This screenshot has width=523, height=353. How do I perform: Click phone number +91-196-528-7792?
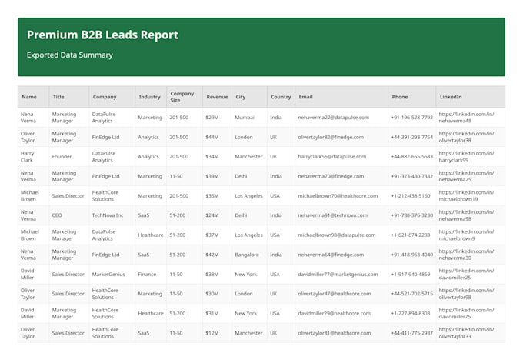click(x=412, y=118)
